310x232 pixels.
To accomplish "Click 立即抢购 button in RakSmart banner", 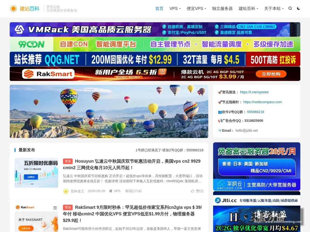I will (271, 74).
